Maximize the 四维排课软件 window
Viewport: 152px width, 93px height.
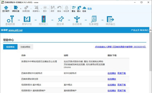tap(142, 2)
